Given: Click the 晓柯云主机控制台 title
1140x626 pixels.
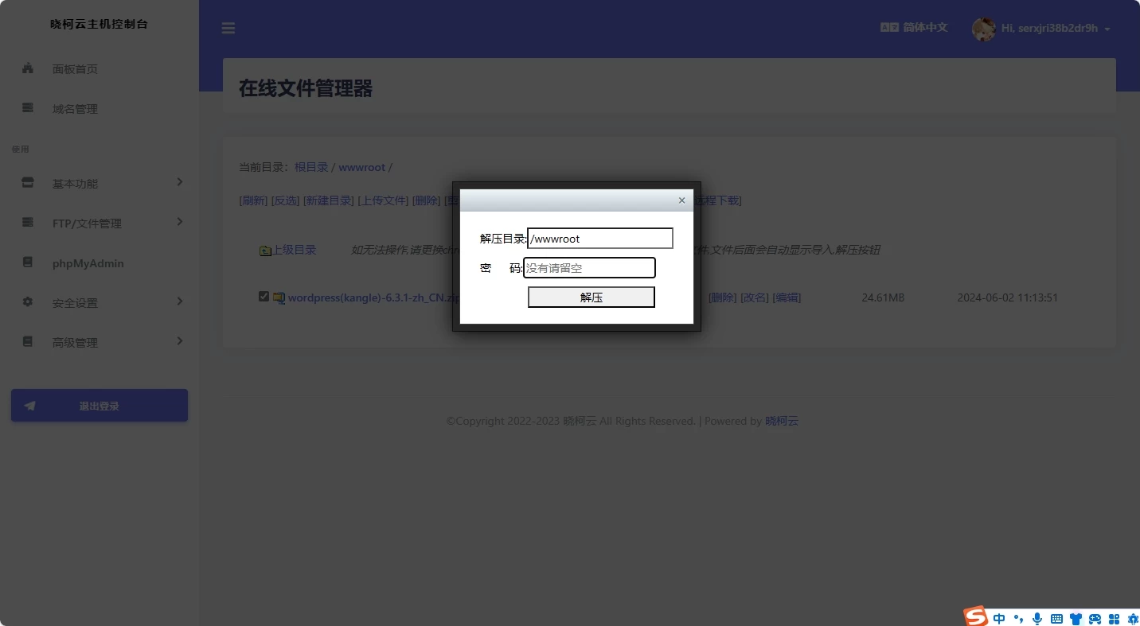Looking at the screenshot, I should [x=99, y=24].
